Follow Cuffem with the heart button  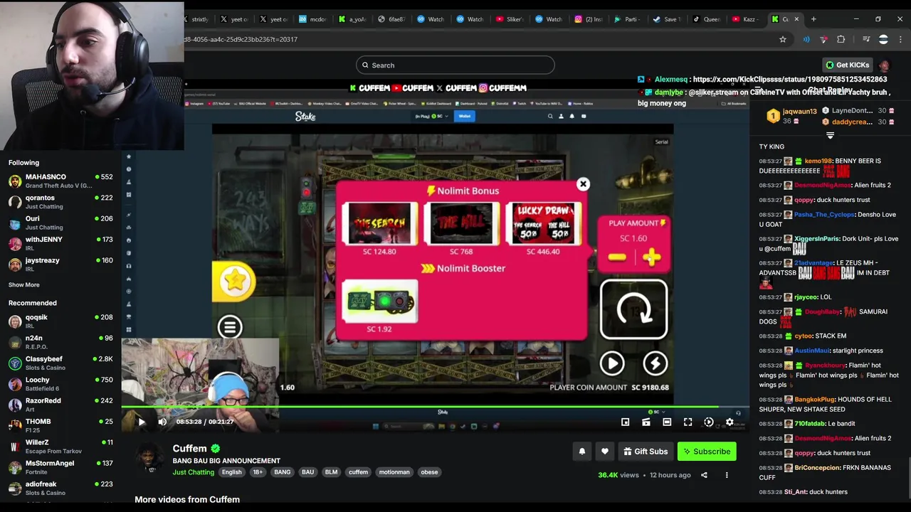pyautogui.click(x=605, y=452)
